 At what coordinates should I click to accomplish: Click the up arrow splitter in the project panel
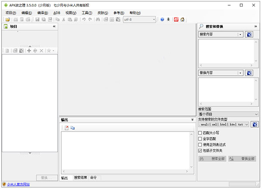(30, 46)
